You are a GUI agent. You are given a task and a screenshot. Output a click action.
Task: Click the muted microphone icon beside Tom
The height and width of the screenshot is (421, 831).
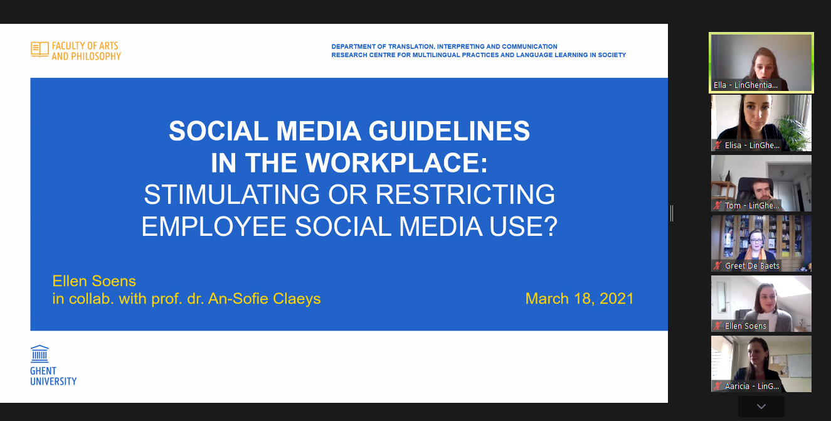(x=717, y=206)
